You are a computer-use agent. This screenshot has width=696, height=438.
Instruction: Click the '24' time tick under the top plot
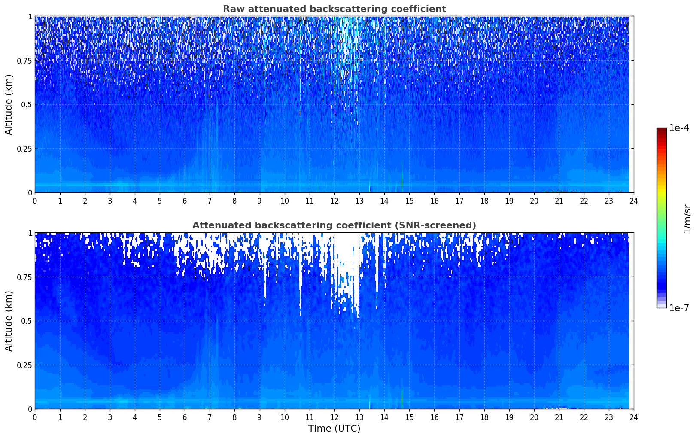634,201
